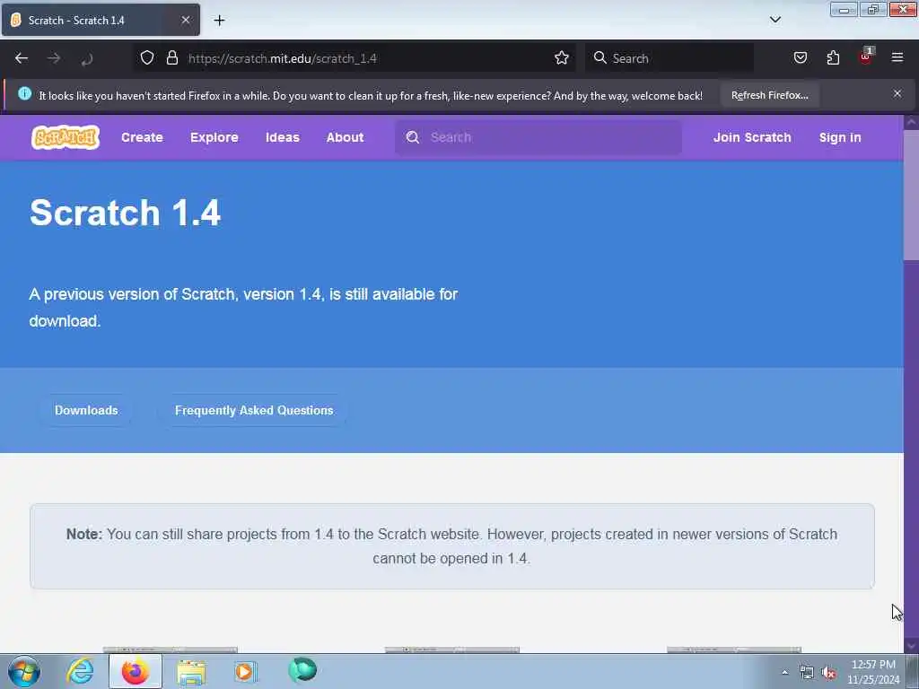The width and height of the screenshot is (919, 689).
Task: Jump to the Downloads section
Action: pos(86,410)
